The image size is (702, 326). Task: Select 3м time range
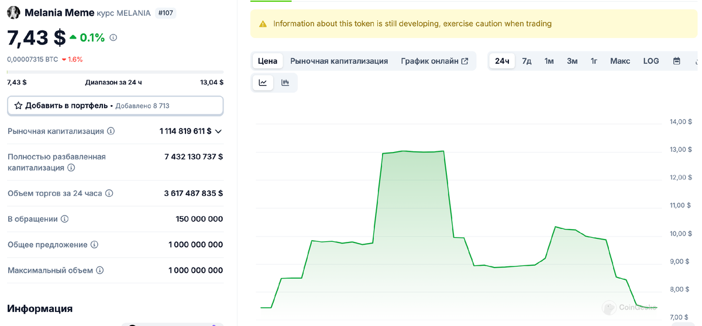click(572, 61)
